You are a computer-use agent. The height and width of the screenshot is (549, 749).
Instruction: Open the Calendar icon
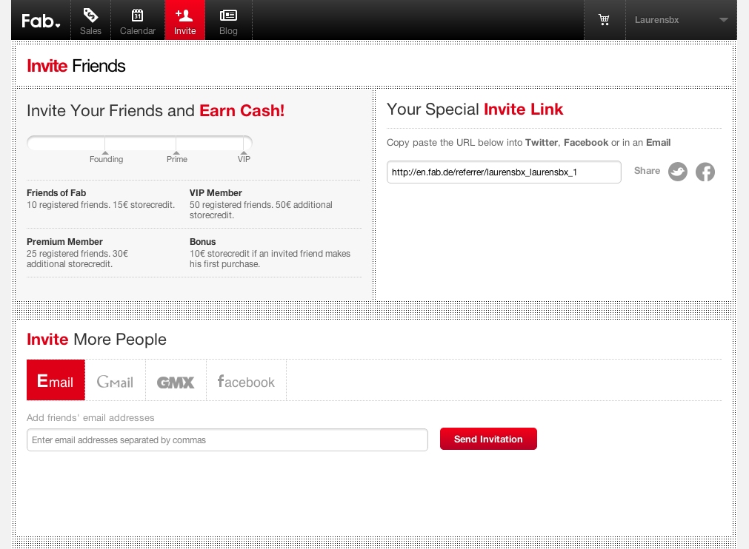click(x=138, y=16)
